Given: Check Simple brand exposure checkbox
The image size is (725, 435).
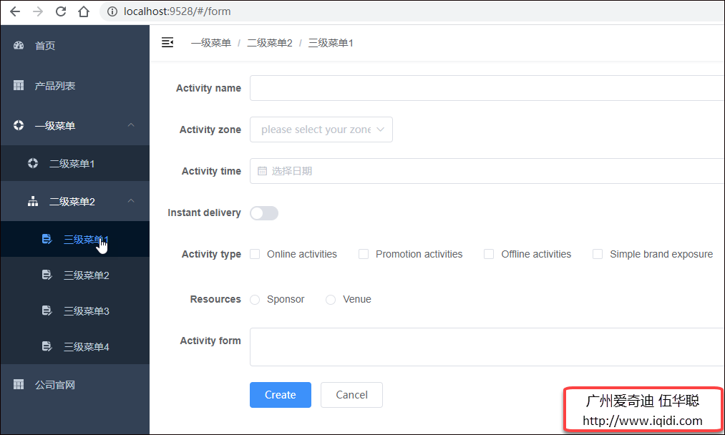Looking at the screenshot, I should [598, 254].
